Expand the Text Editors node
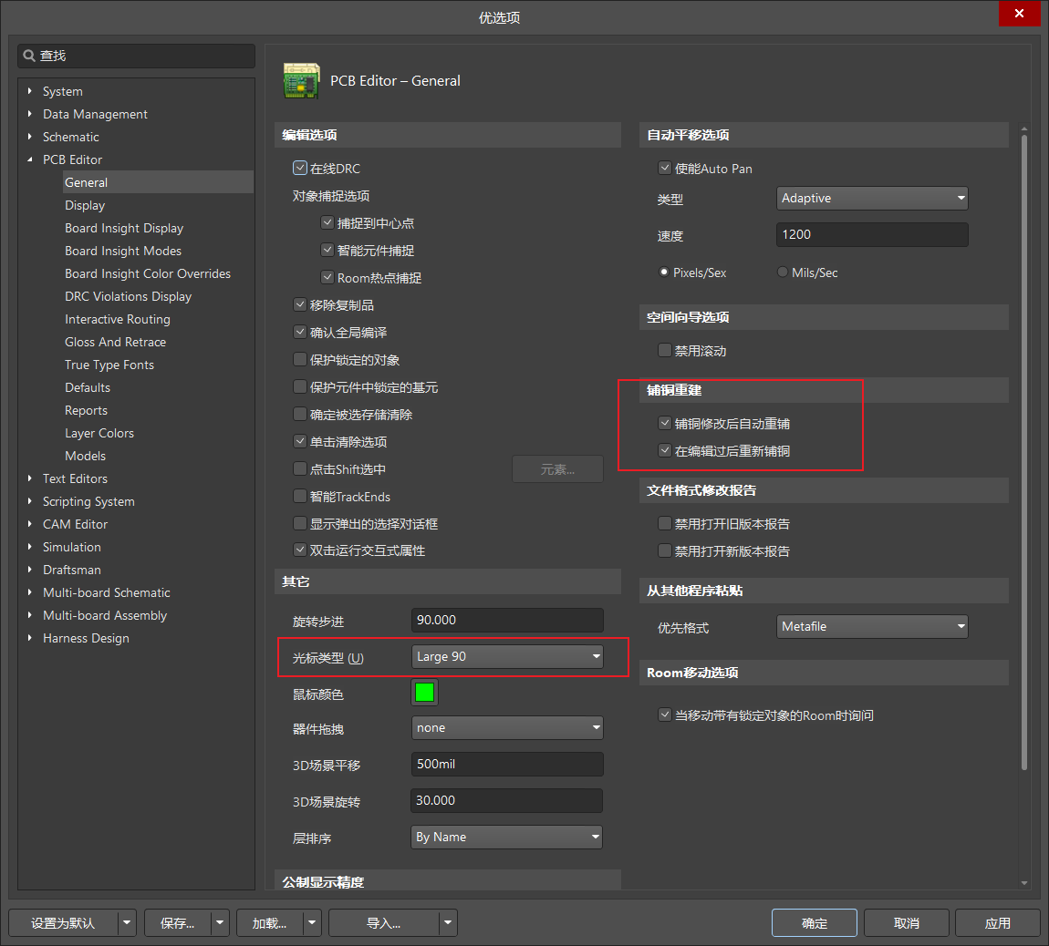 point(29,478)
